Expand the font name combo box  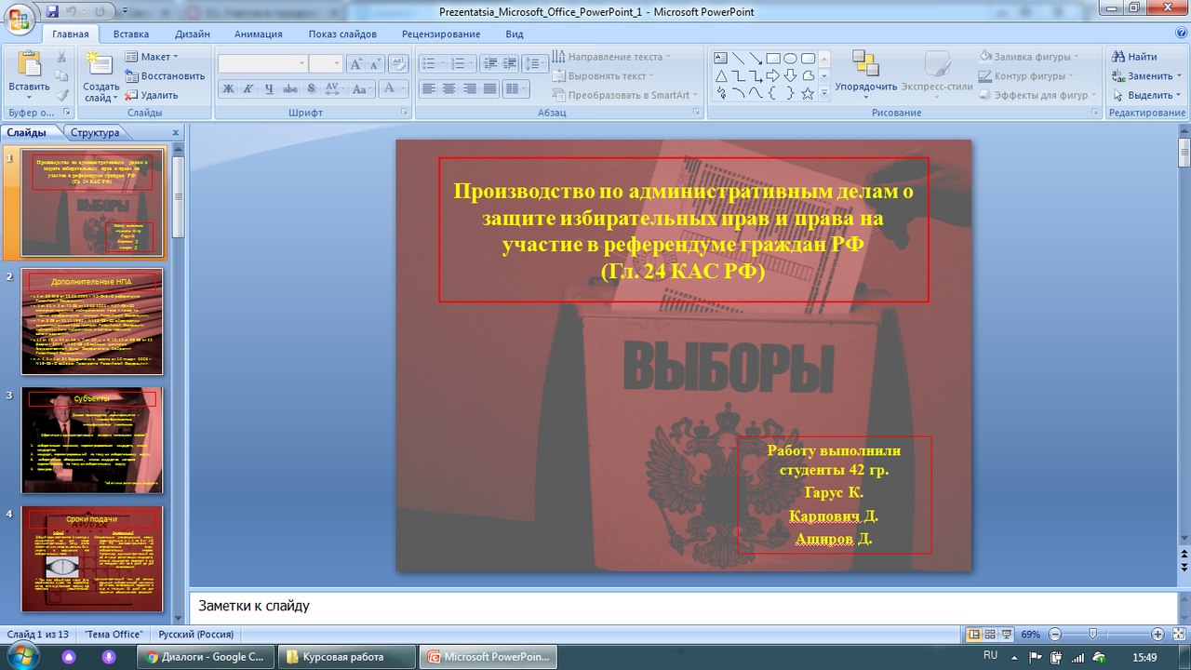301,63
